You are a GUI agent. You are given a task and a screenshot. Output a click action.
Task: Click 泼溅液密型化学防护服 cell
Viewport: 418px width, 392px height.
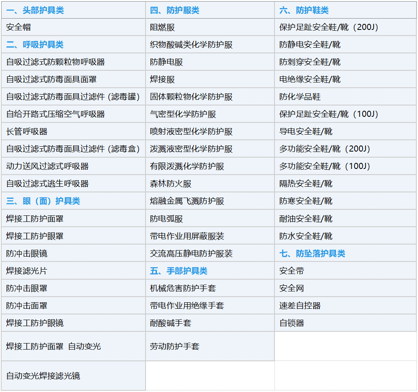coord(210,149)
